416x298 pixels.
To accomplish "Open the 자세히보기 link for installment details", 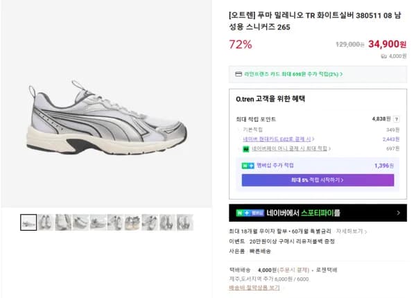I will [x=350, y=231].
